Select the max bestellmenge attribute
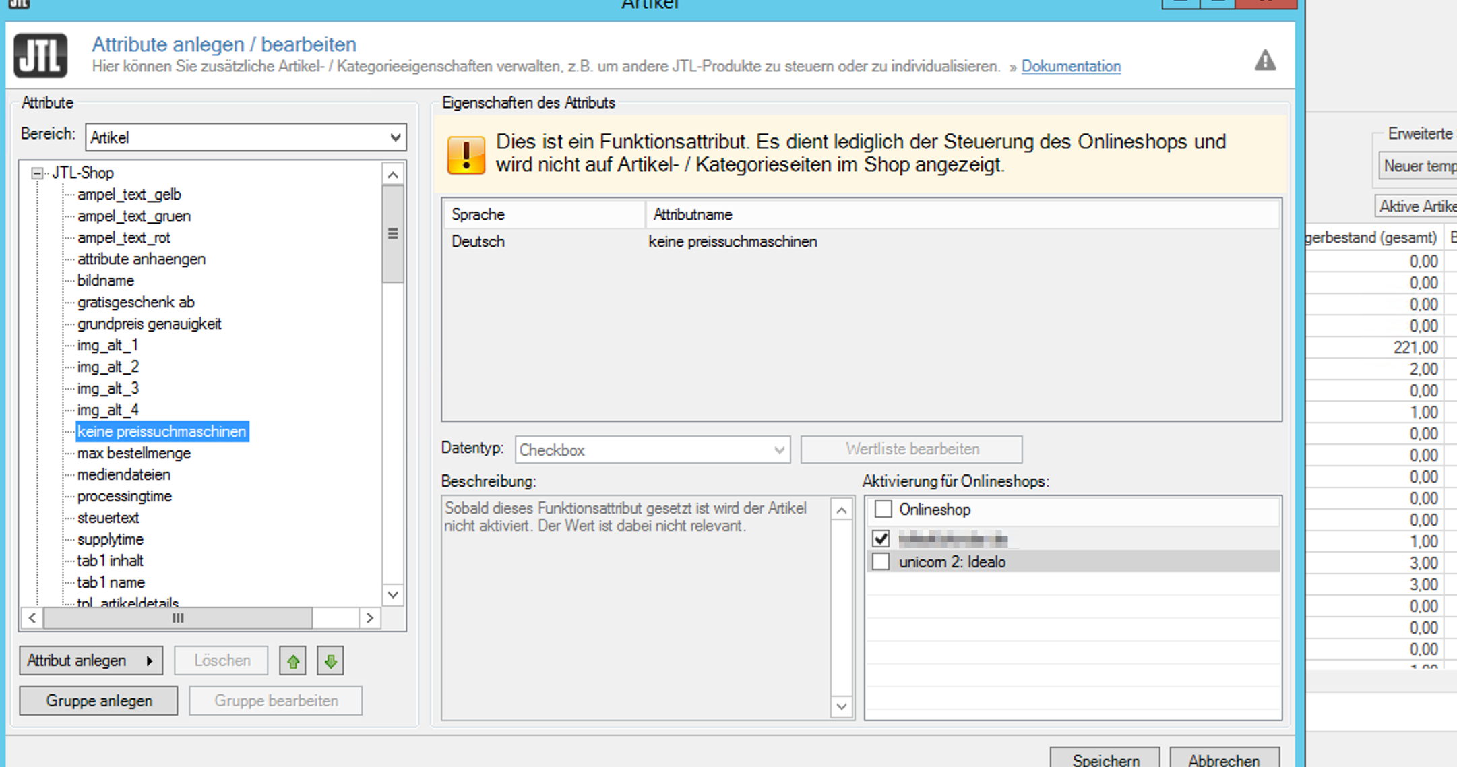 [x=133, y=453]
